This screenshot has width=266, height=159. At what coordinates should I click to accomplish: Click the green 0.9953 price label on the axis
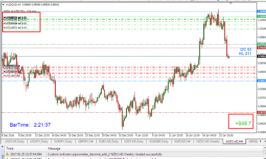(x=262, y=44)
